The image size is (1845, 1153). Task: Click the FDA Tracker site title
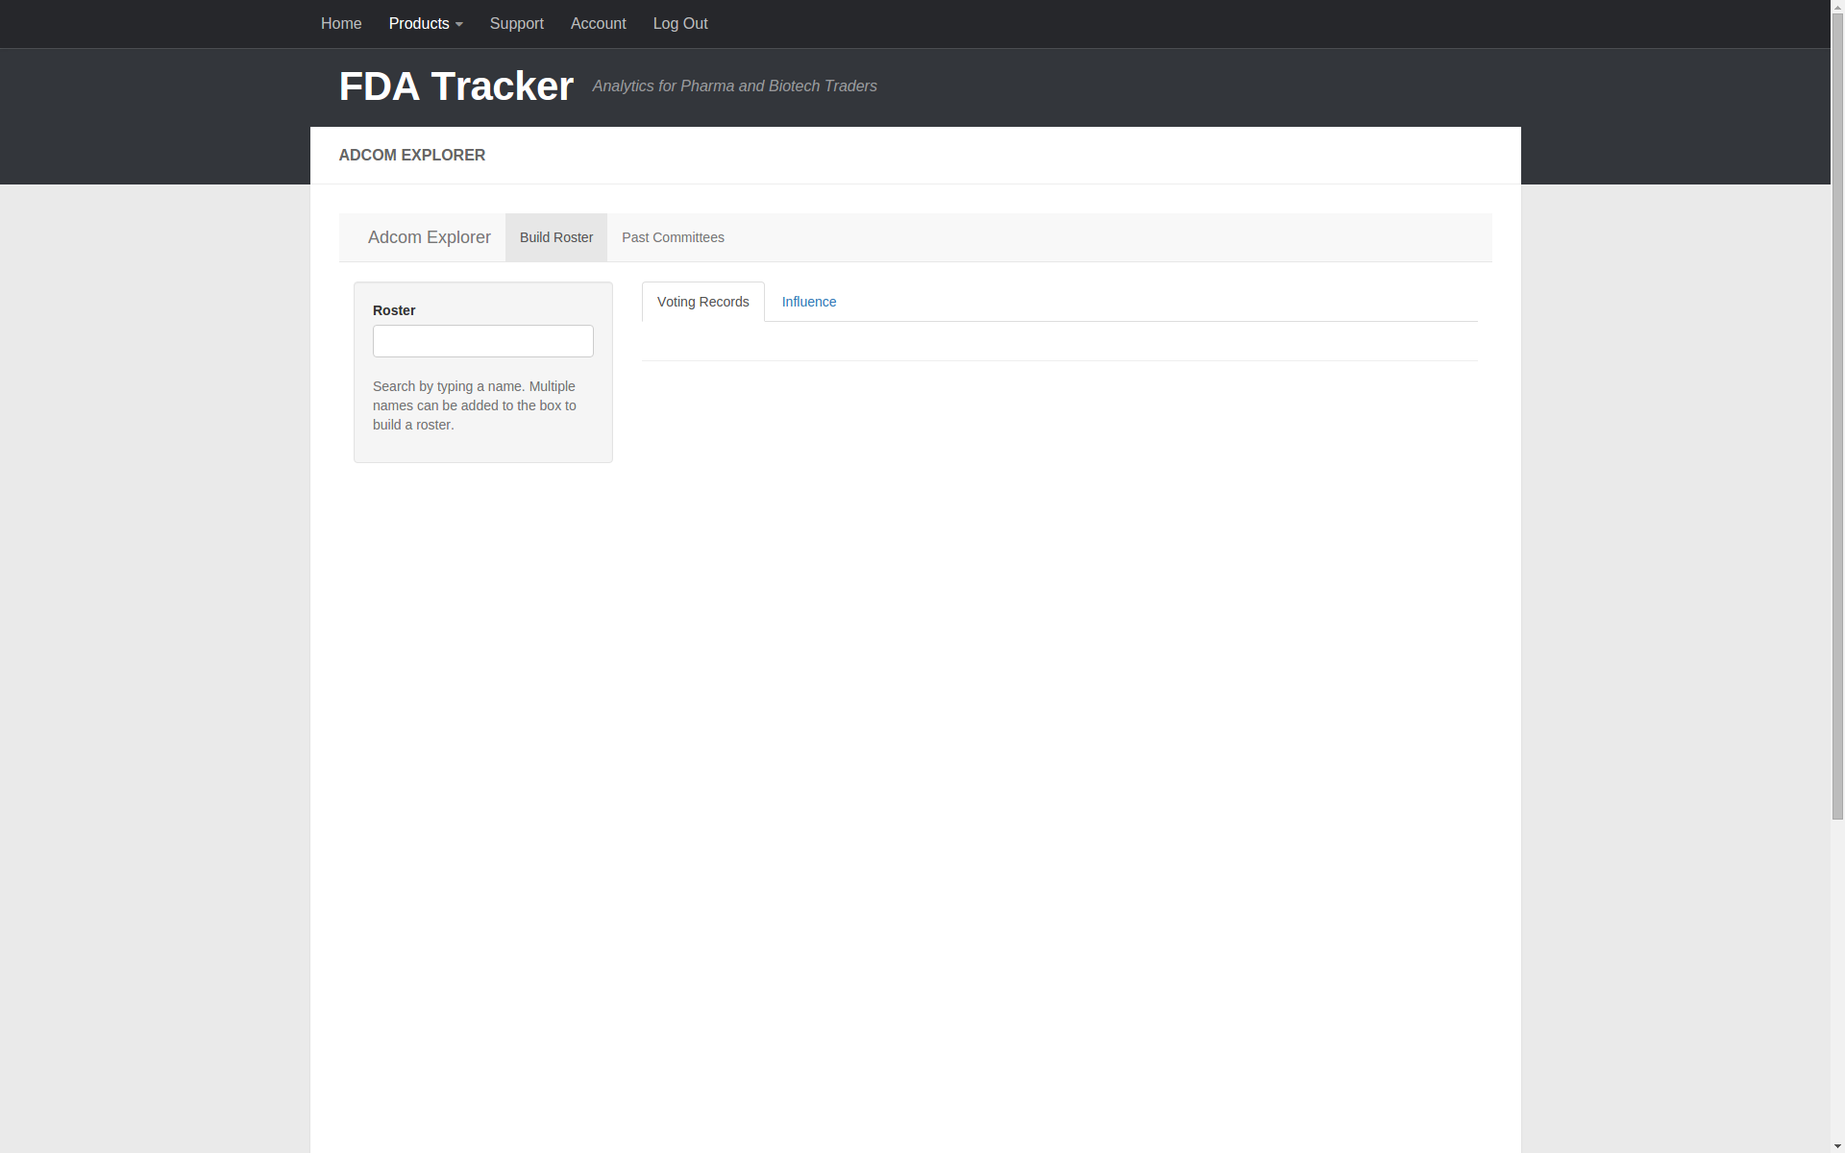(456, 86)
